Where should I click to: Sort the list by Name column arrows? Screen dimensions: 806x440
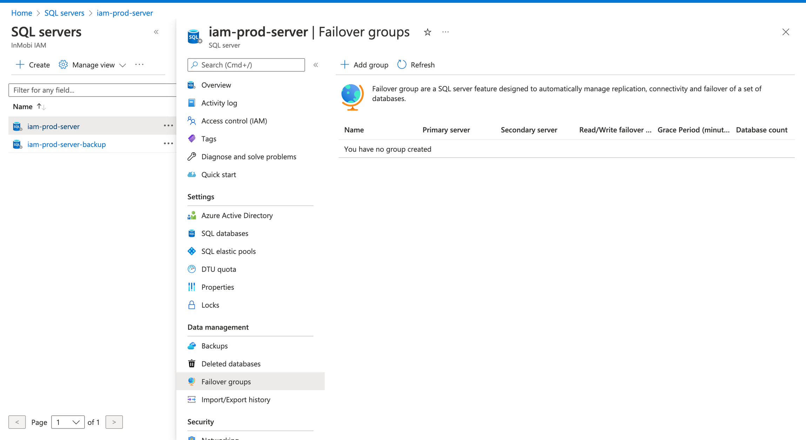(41, 107)
